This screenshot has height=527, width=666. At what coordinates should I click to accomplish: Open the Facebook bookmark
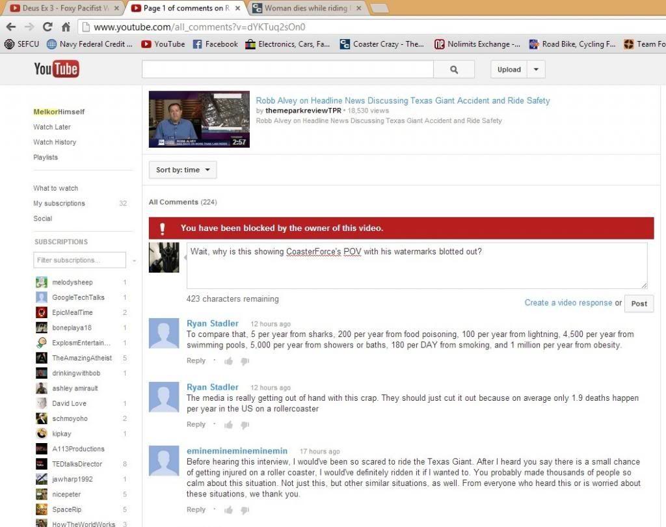(215, 44)
